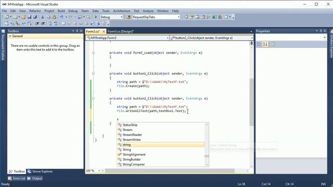Image resolution: width=333 pixels, height=187 pixels.
Task: Collapse the button1_Click method outline
Action: pos(93,74)
